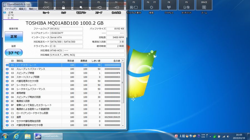250x140 pixels.
Task: Click status circle of row C2 温度
Action: (7, 117)
